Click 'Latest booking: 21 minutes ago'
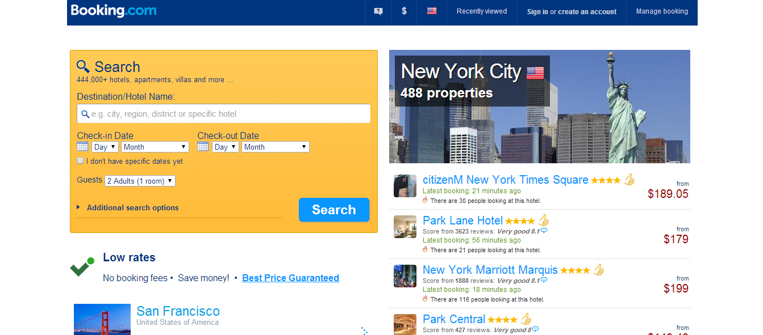This screenshot has width=763, height=335. coord(472,191)
